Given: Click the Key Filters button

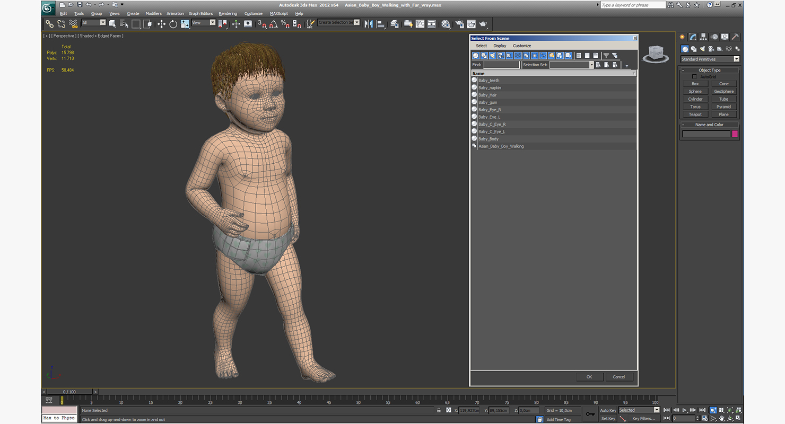Looking at the screenshot, I should (x=643, y=419).
